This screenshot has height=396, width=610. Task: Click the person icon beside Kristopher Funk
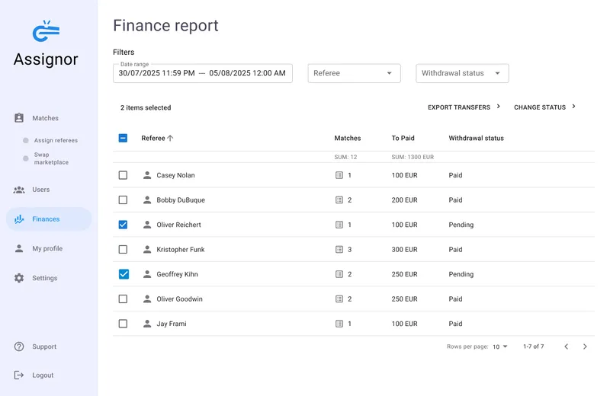coord(147,250)
